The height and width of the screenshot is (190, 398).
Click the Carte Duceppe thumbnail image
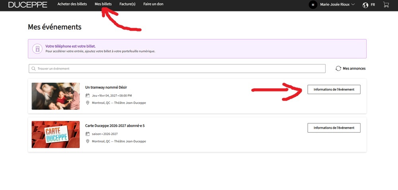click(x=56, y=134)
